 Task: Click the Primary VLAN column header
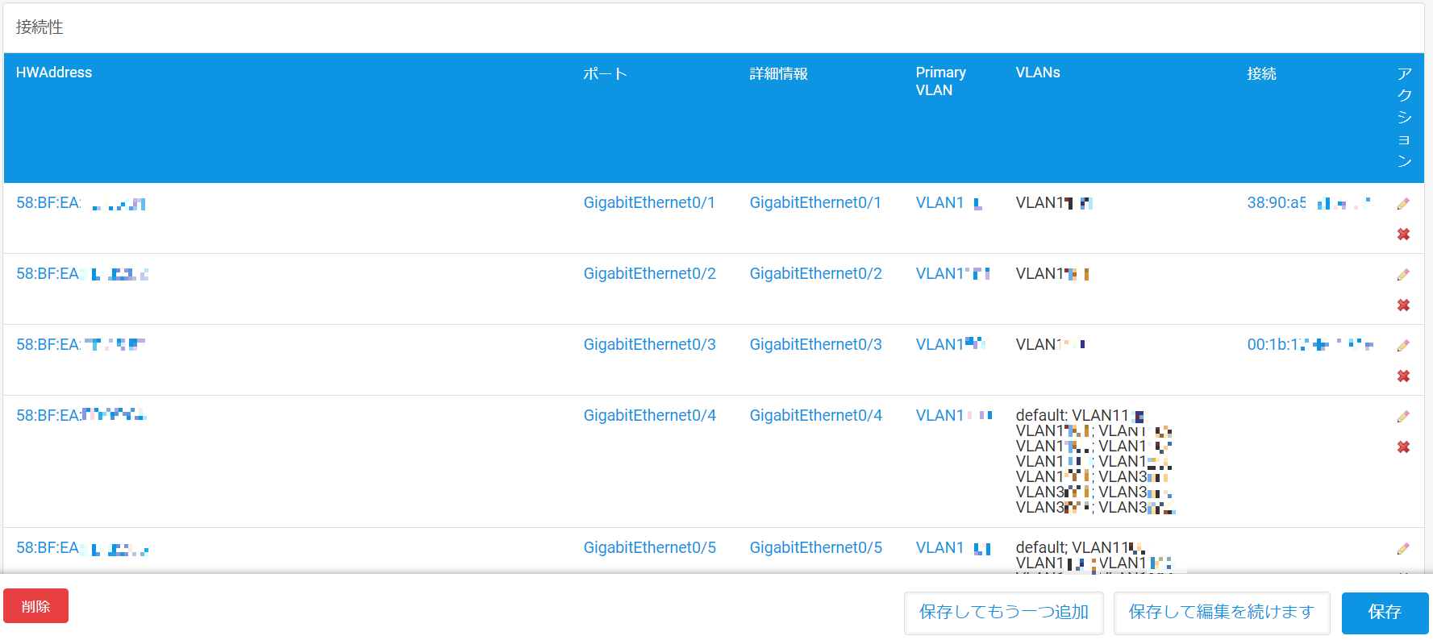click(x=941, y=81)
